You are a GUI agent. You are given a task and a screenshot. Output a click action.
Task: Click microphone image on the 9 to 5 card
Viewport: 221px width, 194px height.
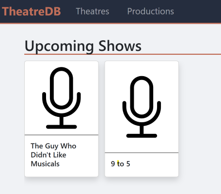pos(142,107)
